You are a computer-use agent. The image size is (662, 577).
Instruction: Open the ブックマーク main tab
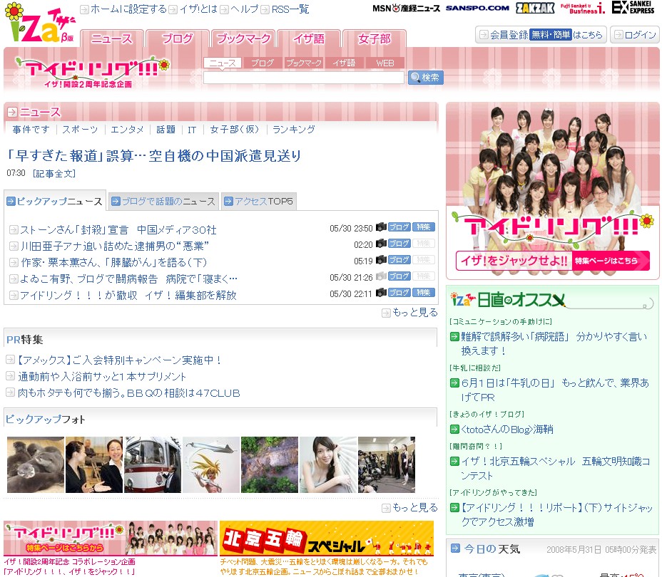pos(243,38)
